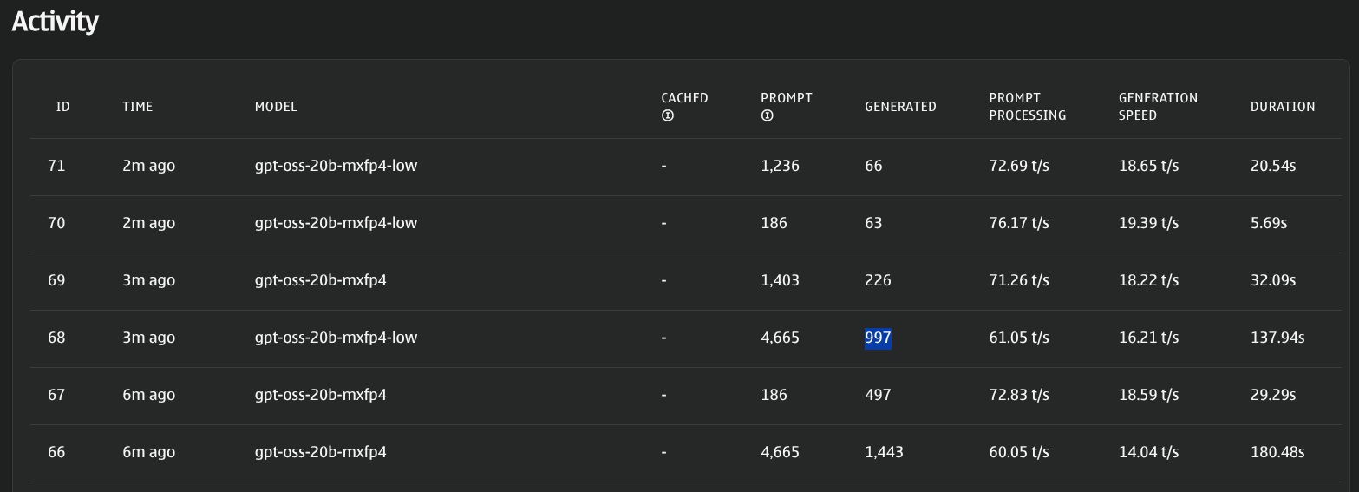Select the model name in row 71
The image size is (1359, 492).
(336, 166)
